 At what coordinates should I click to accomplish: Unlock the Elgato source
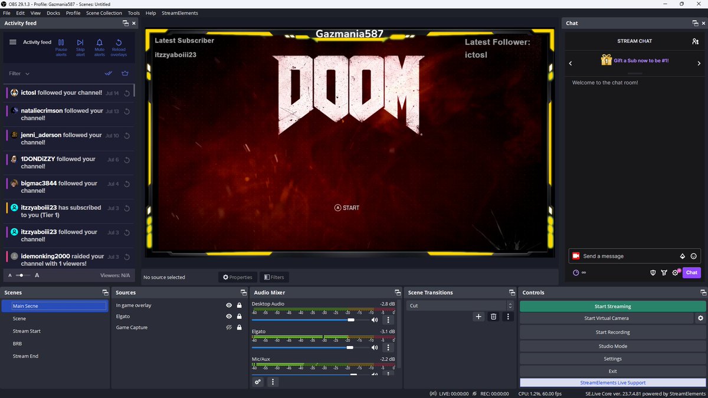(x=239, y=317)
